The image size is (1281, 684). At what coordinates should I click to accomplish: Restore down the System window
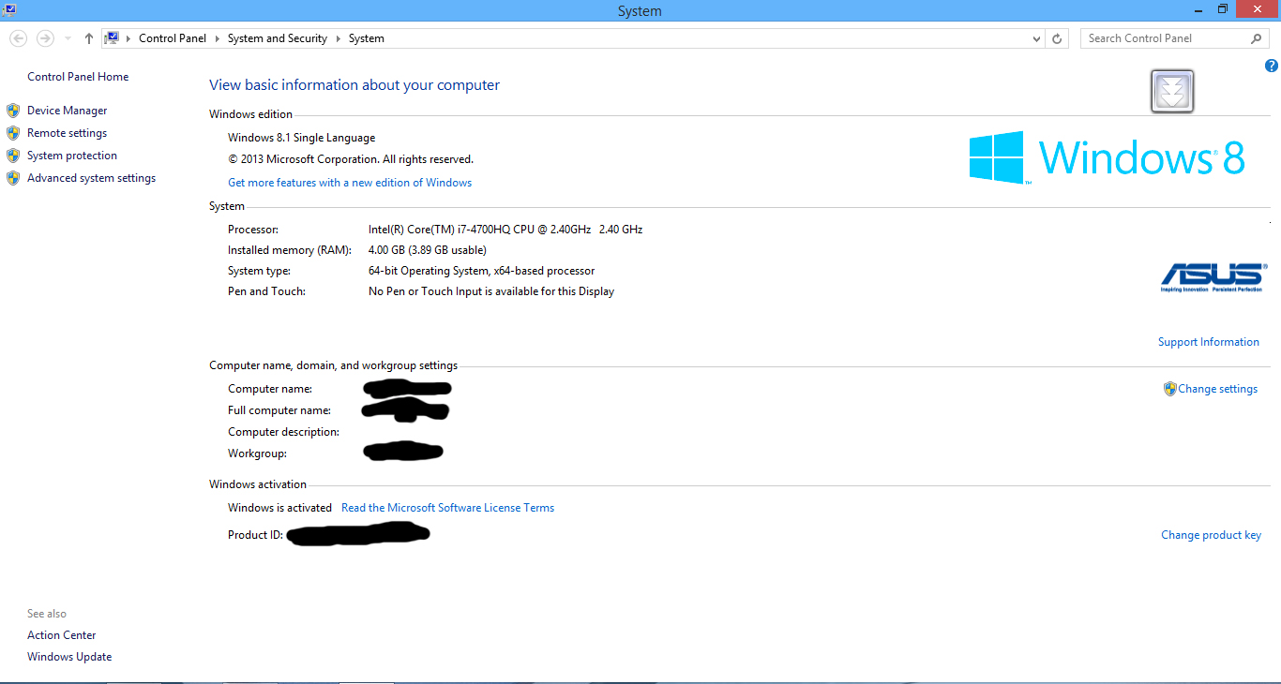pos(1223,9)
